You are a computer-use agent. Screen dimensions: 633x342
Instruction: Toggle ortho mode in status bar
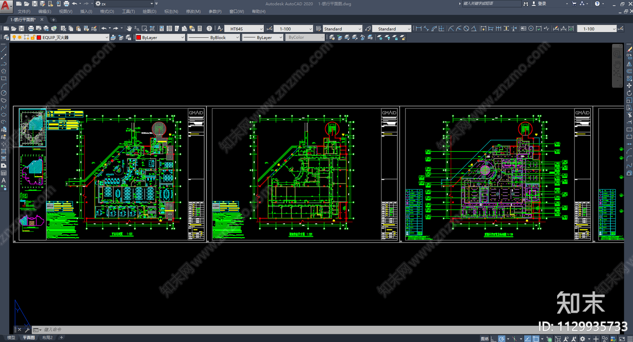pyautogui.click(x=493, y=339)
